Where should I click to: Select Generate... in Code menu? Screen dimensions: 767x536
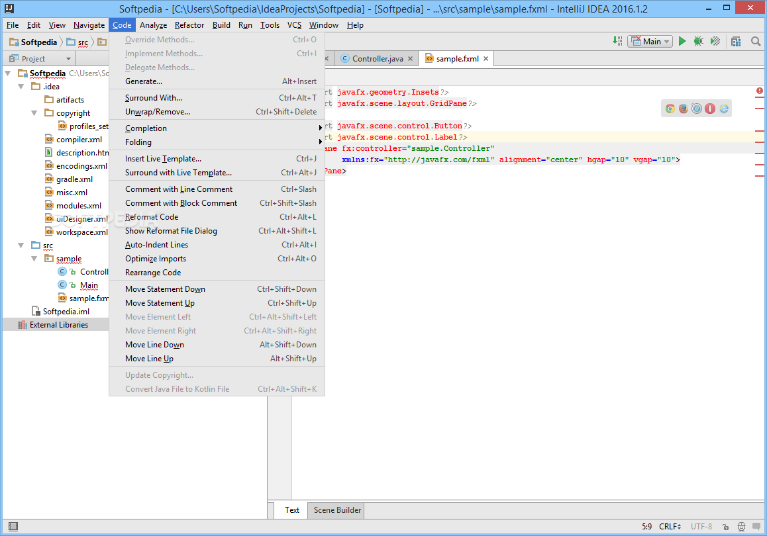(217, 81)
